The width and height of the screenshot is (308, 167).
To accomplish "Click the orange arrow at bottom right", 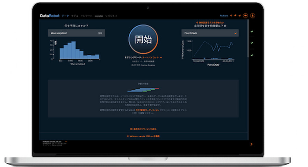I will point(252,144).
